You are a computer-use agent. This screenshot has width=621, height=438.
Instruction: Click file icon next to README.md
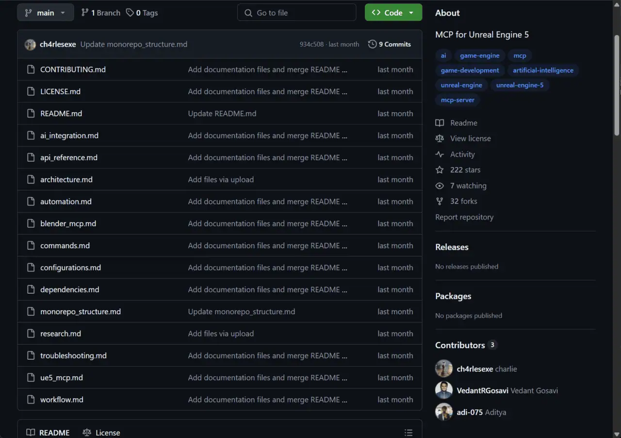(x=31, y=114)
